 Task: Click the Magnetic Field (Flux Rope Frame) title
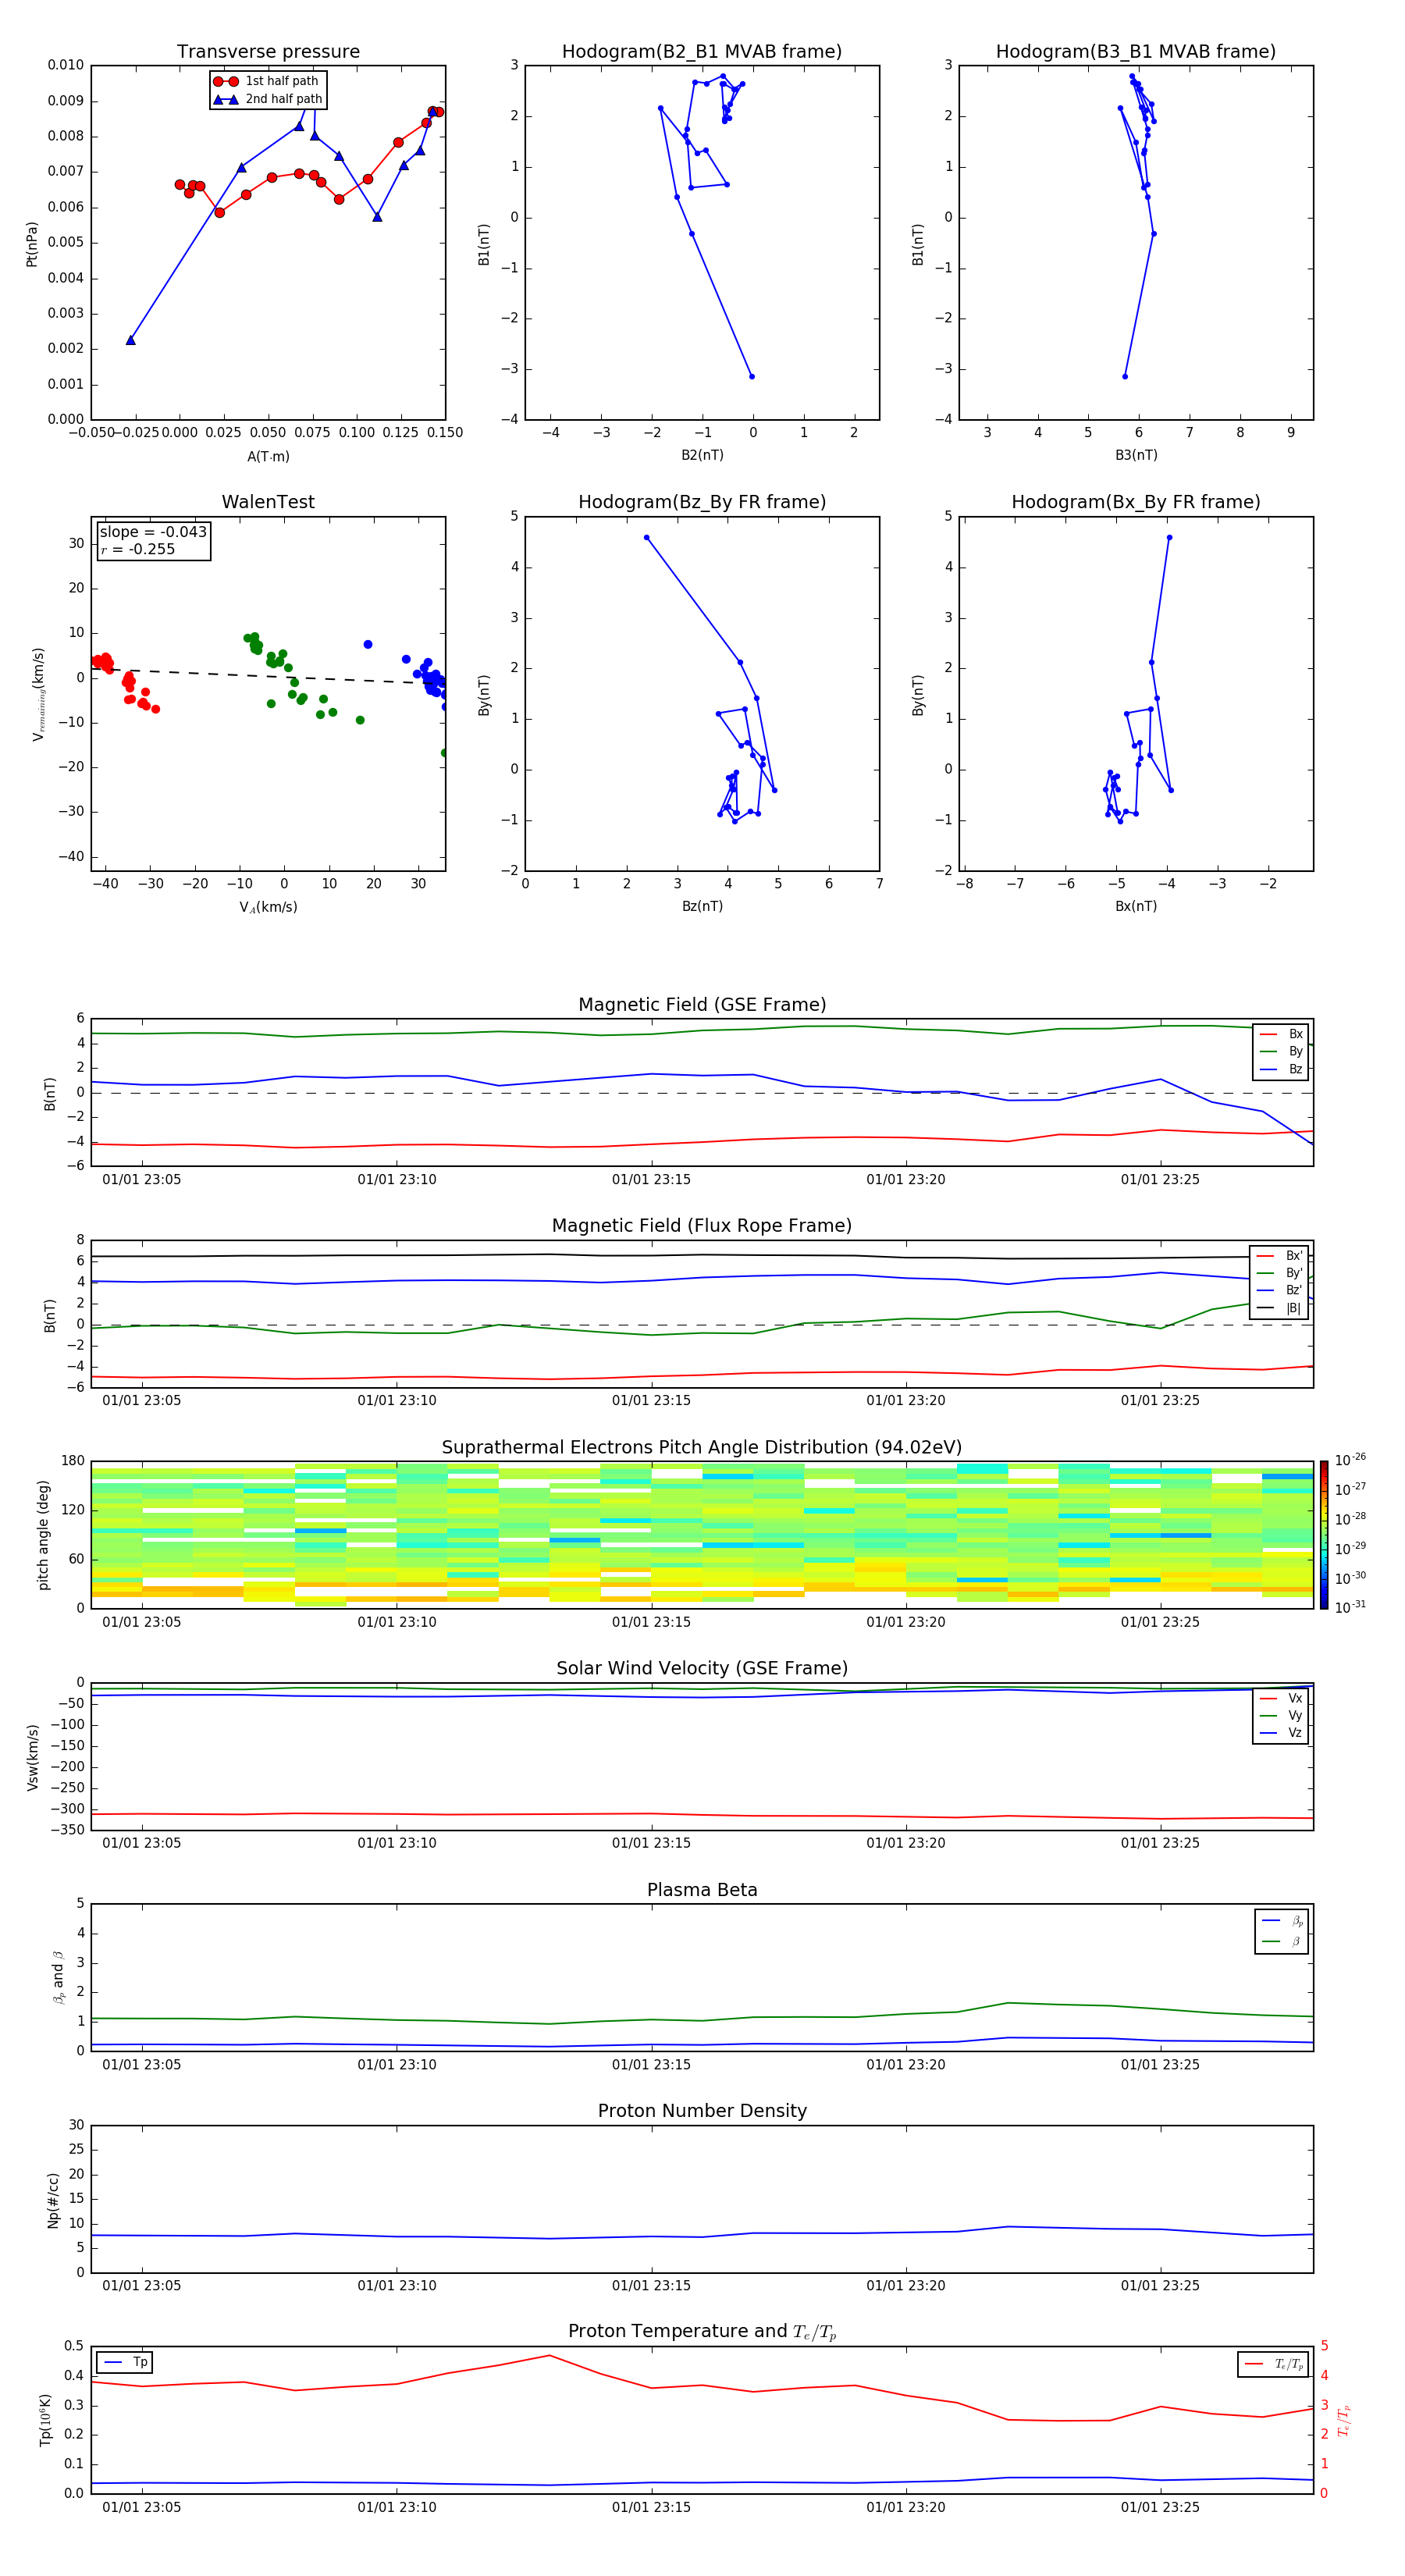(702, 1226)
